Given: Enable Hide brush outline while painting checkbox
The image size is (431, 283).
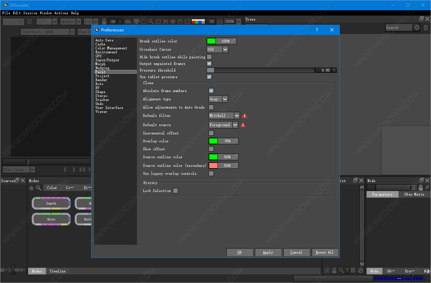Looking at the screenshot, I should pyautogui.click(x=209, y=57).
